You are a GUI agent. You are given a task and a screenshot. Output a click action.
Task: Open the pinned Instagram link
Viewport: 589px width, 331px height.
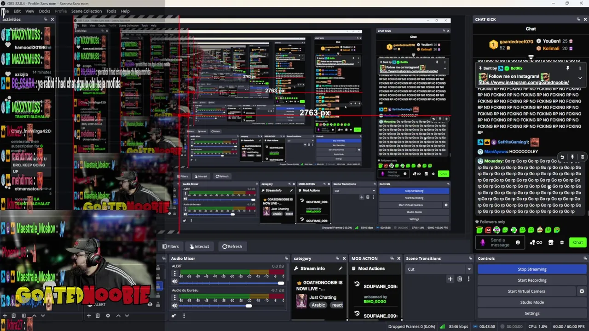[x=524, y=83]
